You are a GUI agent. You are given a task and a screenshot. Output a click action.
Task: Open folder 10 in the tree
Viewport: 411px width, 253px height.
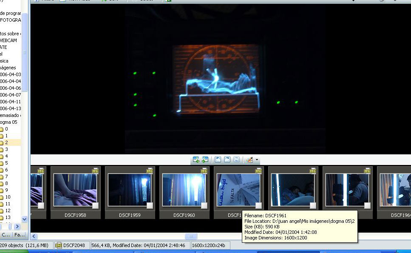(x=8, y=197)
